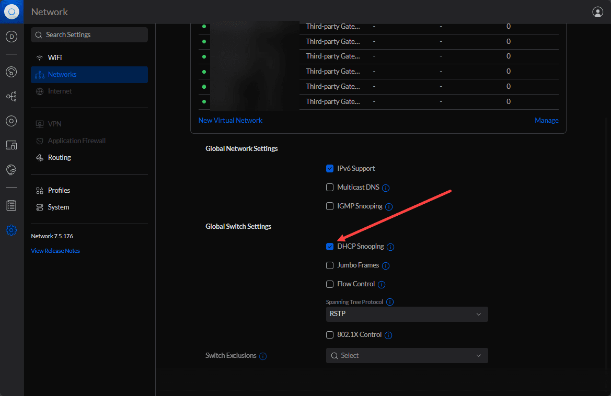Open the user account profile icon
Viewport: 611px width, 396px height.
coord(597,11)
